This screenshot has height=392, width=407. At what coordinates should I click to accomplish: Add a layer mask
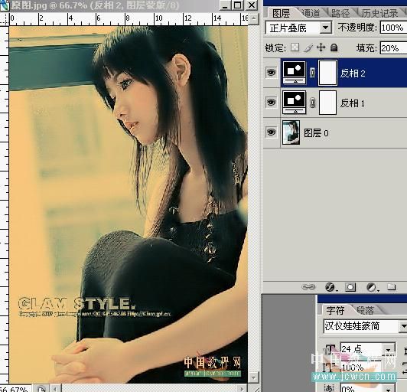click(350, 287)
